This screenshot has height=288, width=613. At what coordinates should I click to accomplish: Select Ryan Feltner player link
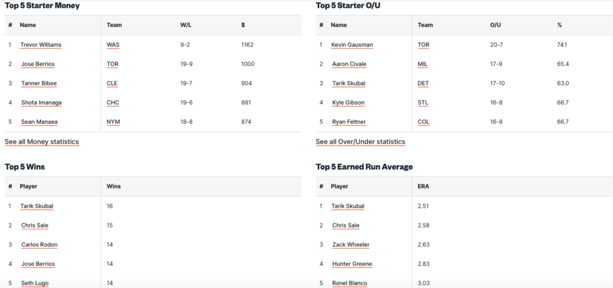[x=349, y=122]
